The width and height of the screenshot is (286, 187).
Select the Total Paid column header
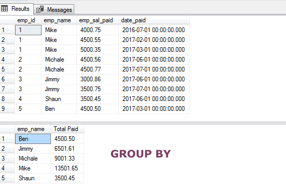pyautogui.click(x=67, y=129)
